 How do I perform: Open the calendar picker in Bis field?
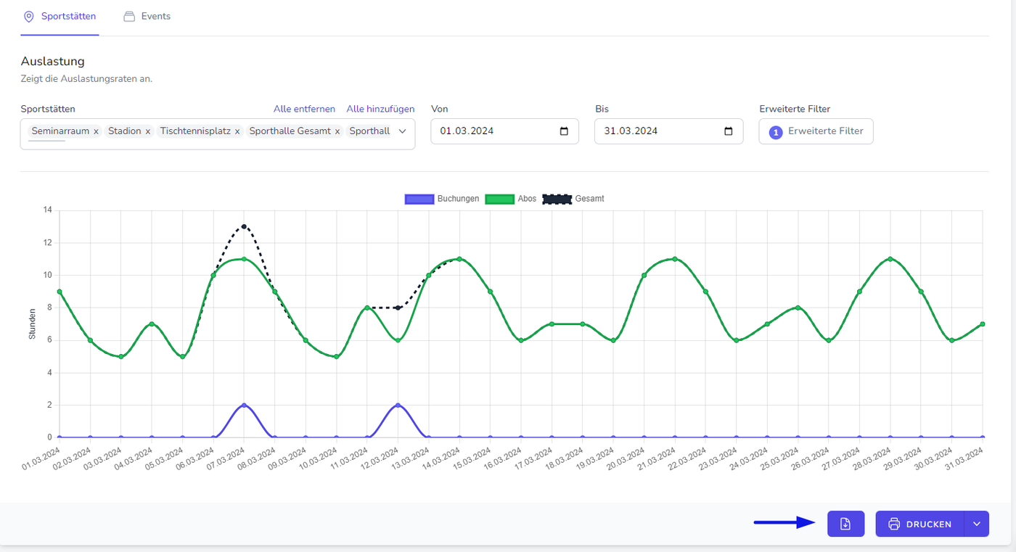pyautogui.click(x=729, y=131)
